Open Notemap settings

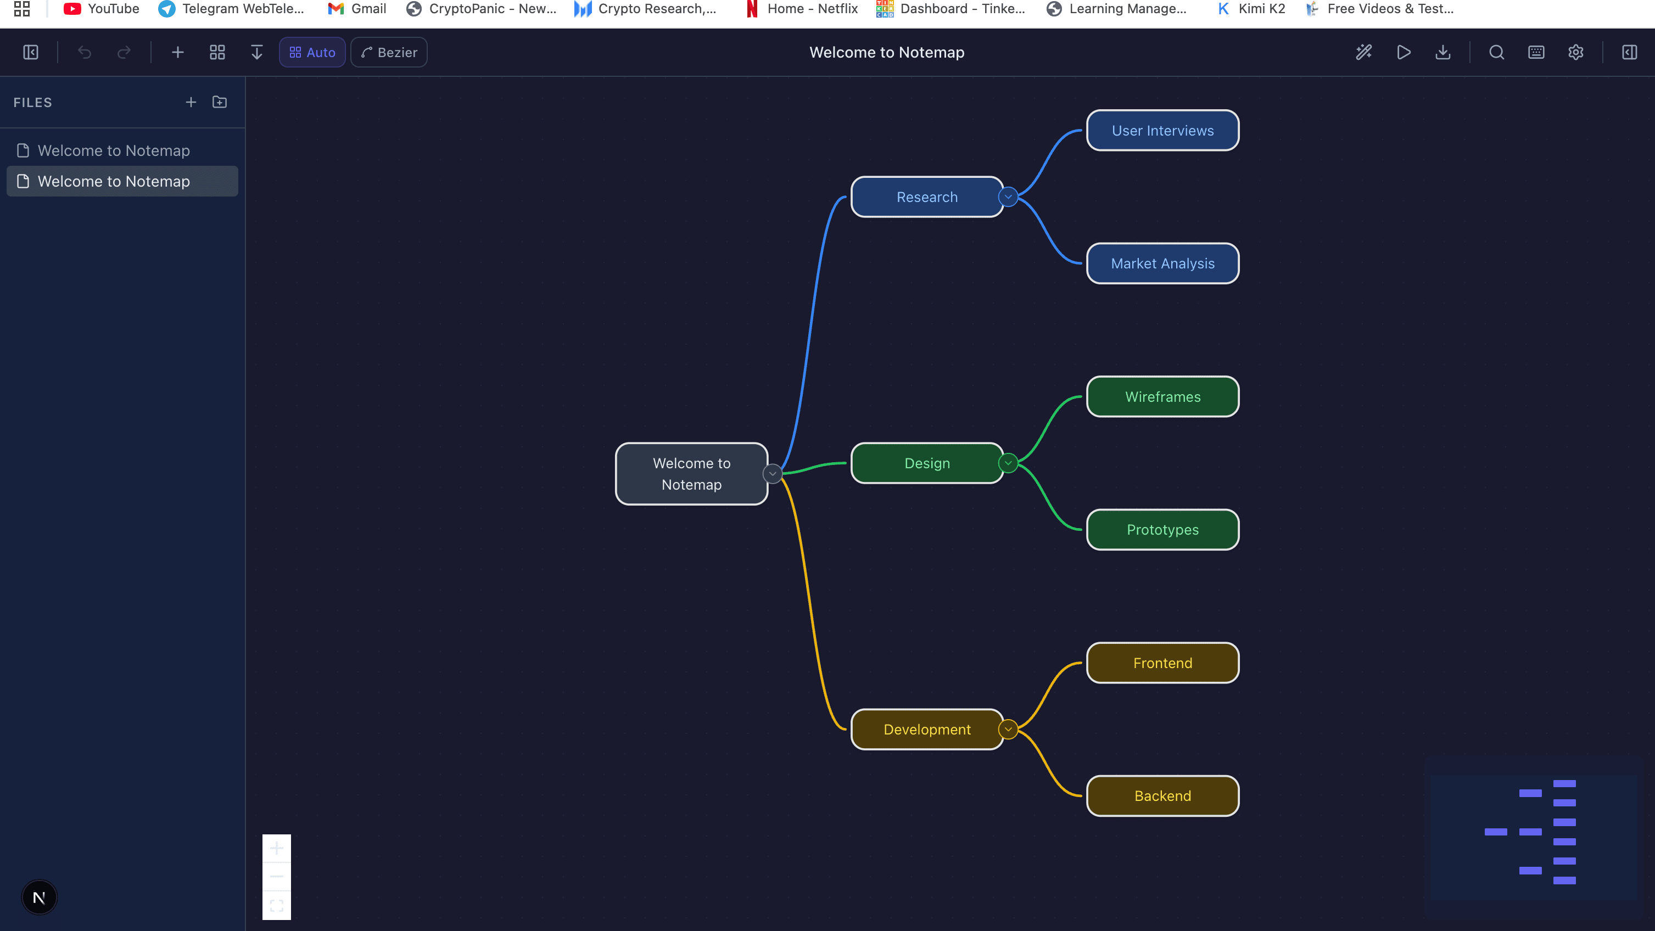(1576, 52)
